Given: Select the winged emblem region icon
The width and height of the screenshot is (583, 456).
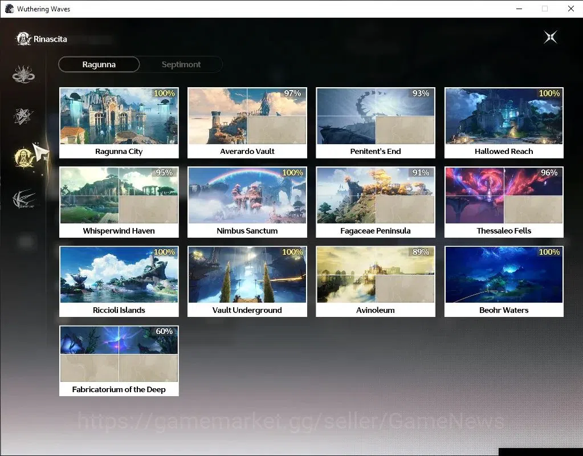Looking at the screenshot, I should (x=24, y=199).
